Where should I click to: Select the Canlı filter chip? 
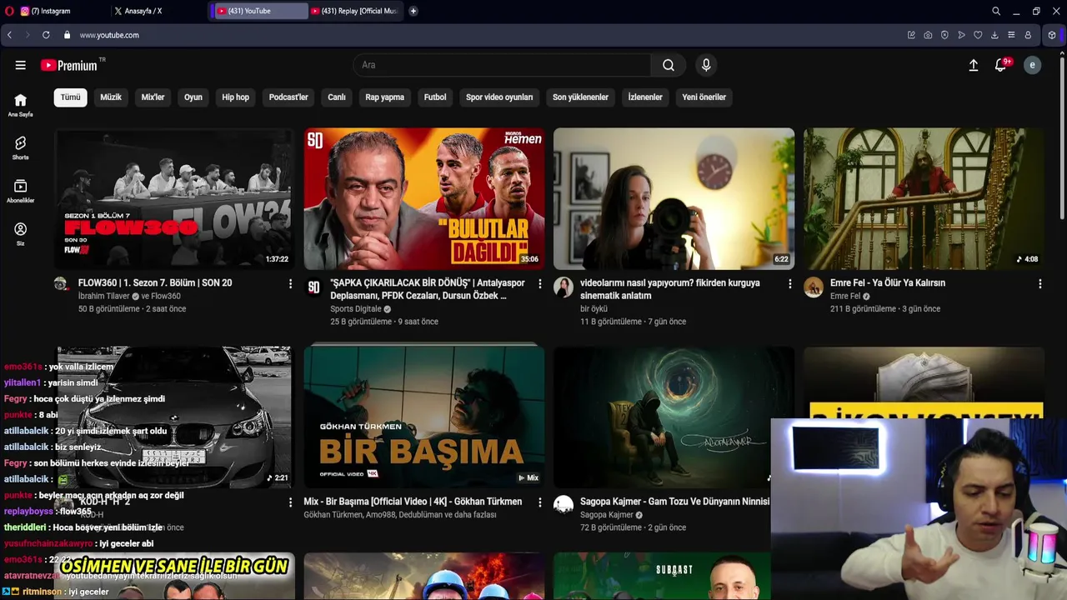pos(337,97)
